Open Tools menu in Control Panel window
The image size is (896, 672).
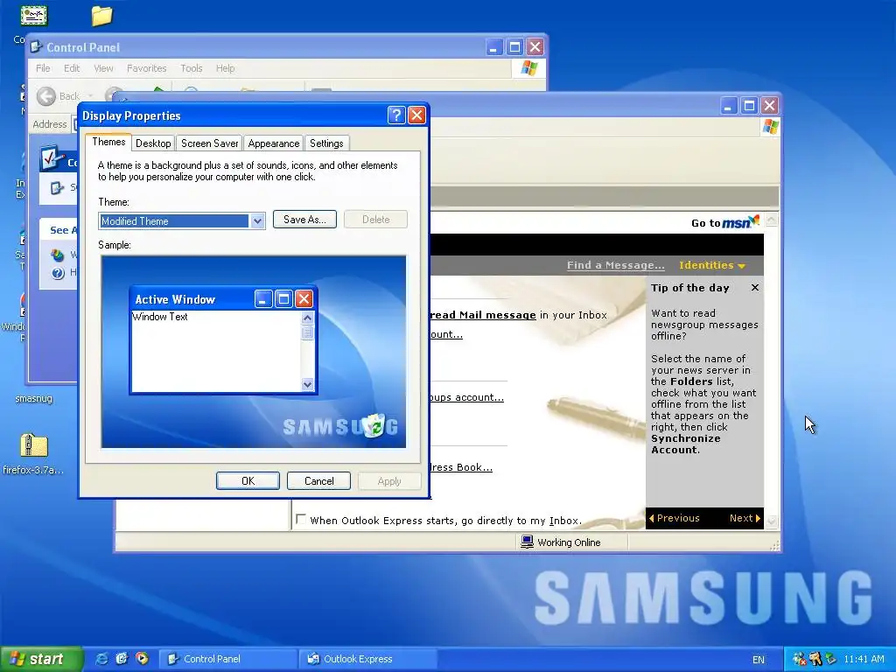[192, 68]
